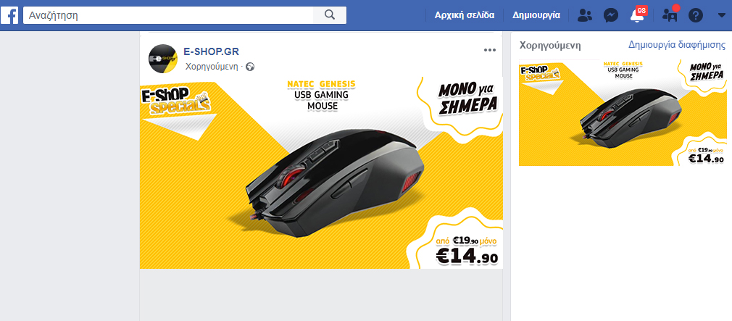
Task: Open the E-SHOP.GR page name link
Action: pos(211,51)
